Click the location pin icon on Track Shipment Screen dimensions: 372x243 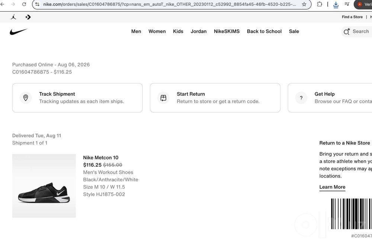click(26, 98)
